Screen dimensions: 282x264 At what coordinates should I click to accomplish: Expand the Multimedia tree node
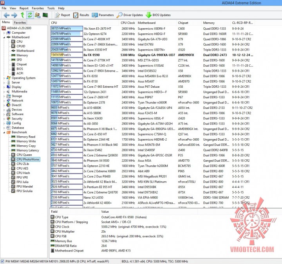click(x=4, y=92)
